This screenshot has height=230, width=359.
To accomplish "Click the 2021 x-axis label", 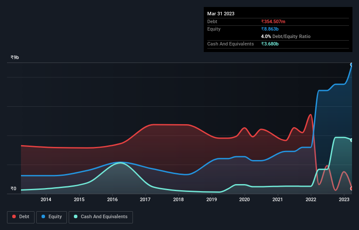I will pos(278,199).
